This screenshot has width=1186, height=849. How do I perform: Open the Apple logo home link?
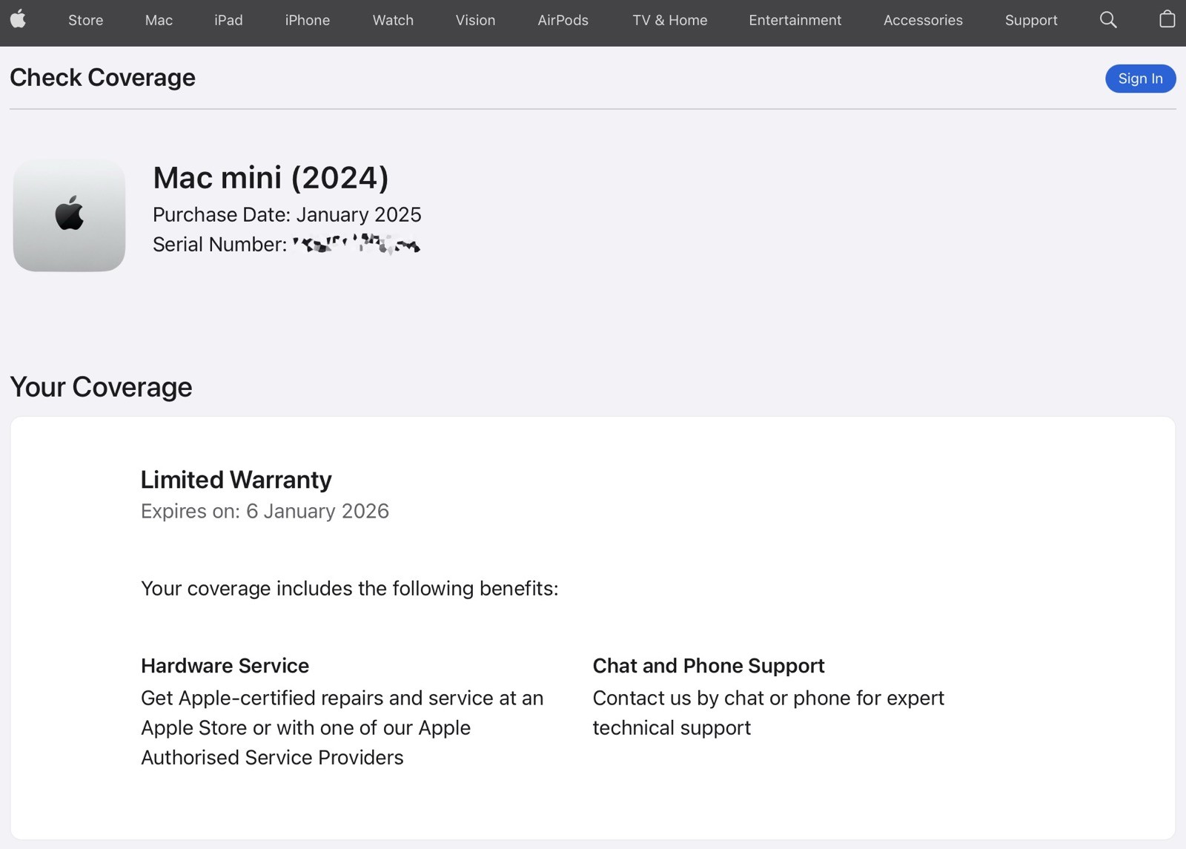click(x=19, y=19)
